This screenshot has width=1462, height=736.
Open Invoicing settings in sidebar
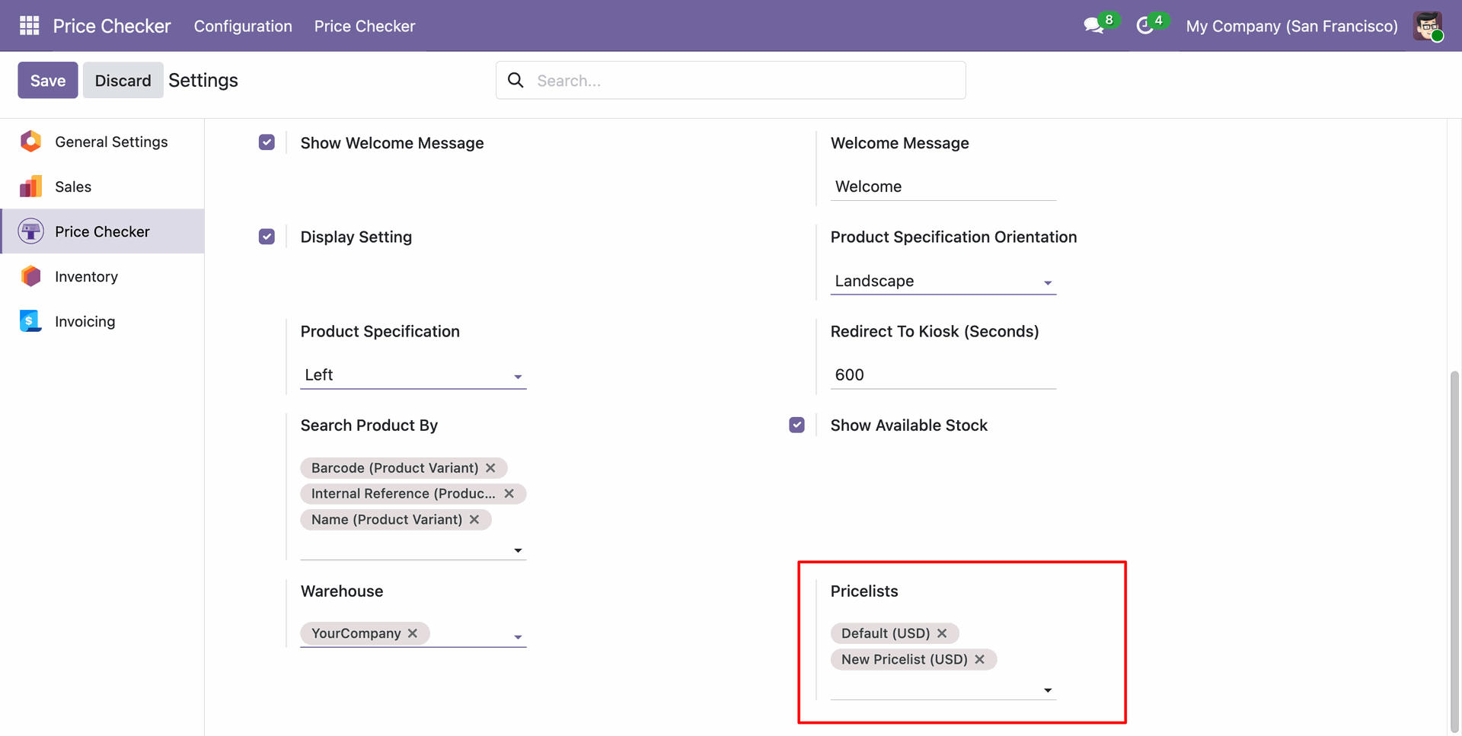tap(85, 321)
